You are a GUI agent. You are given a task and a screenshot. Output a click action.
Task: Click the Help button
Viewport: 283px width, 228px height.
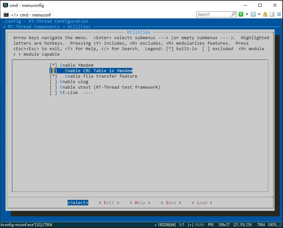[x=140, y=202]
